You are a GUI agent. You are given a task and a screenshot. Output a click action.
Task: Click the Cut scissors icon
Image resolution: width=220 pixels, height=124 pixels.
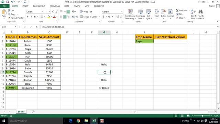9,10
